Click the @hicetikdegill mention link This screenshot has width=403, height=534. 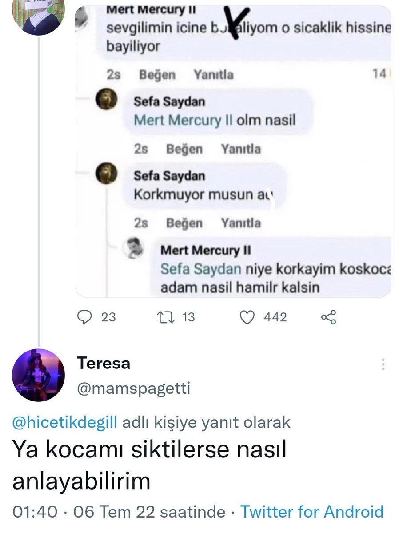coord(65,421)
